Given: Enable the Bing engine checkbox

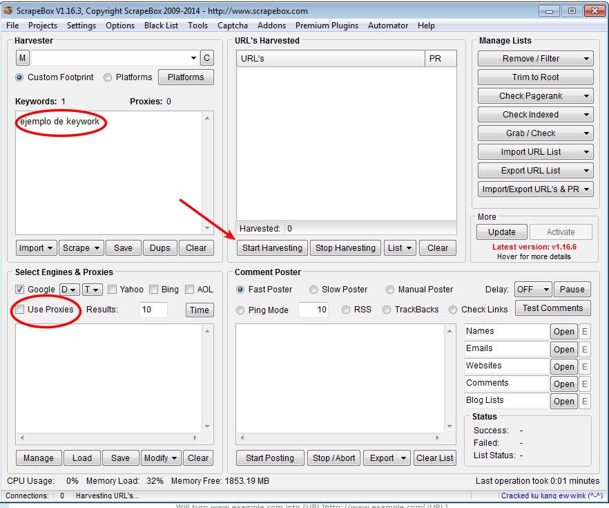Looking at the screenshot, I should pyautogui.click(x=154, y=289).
